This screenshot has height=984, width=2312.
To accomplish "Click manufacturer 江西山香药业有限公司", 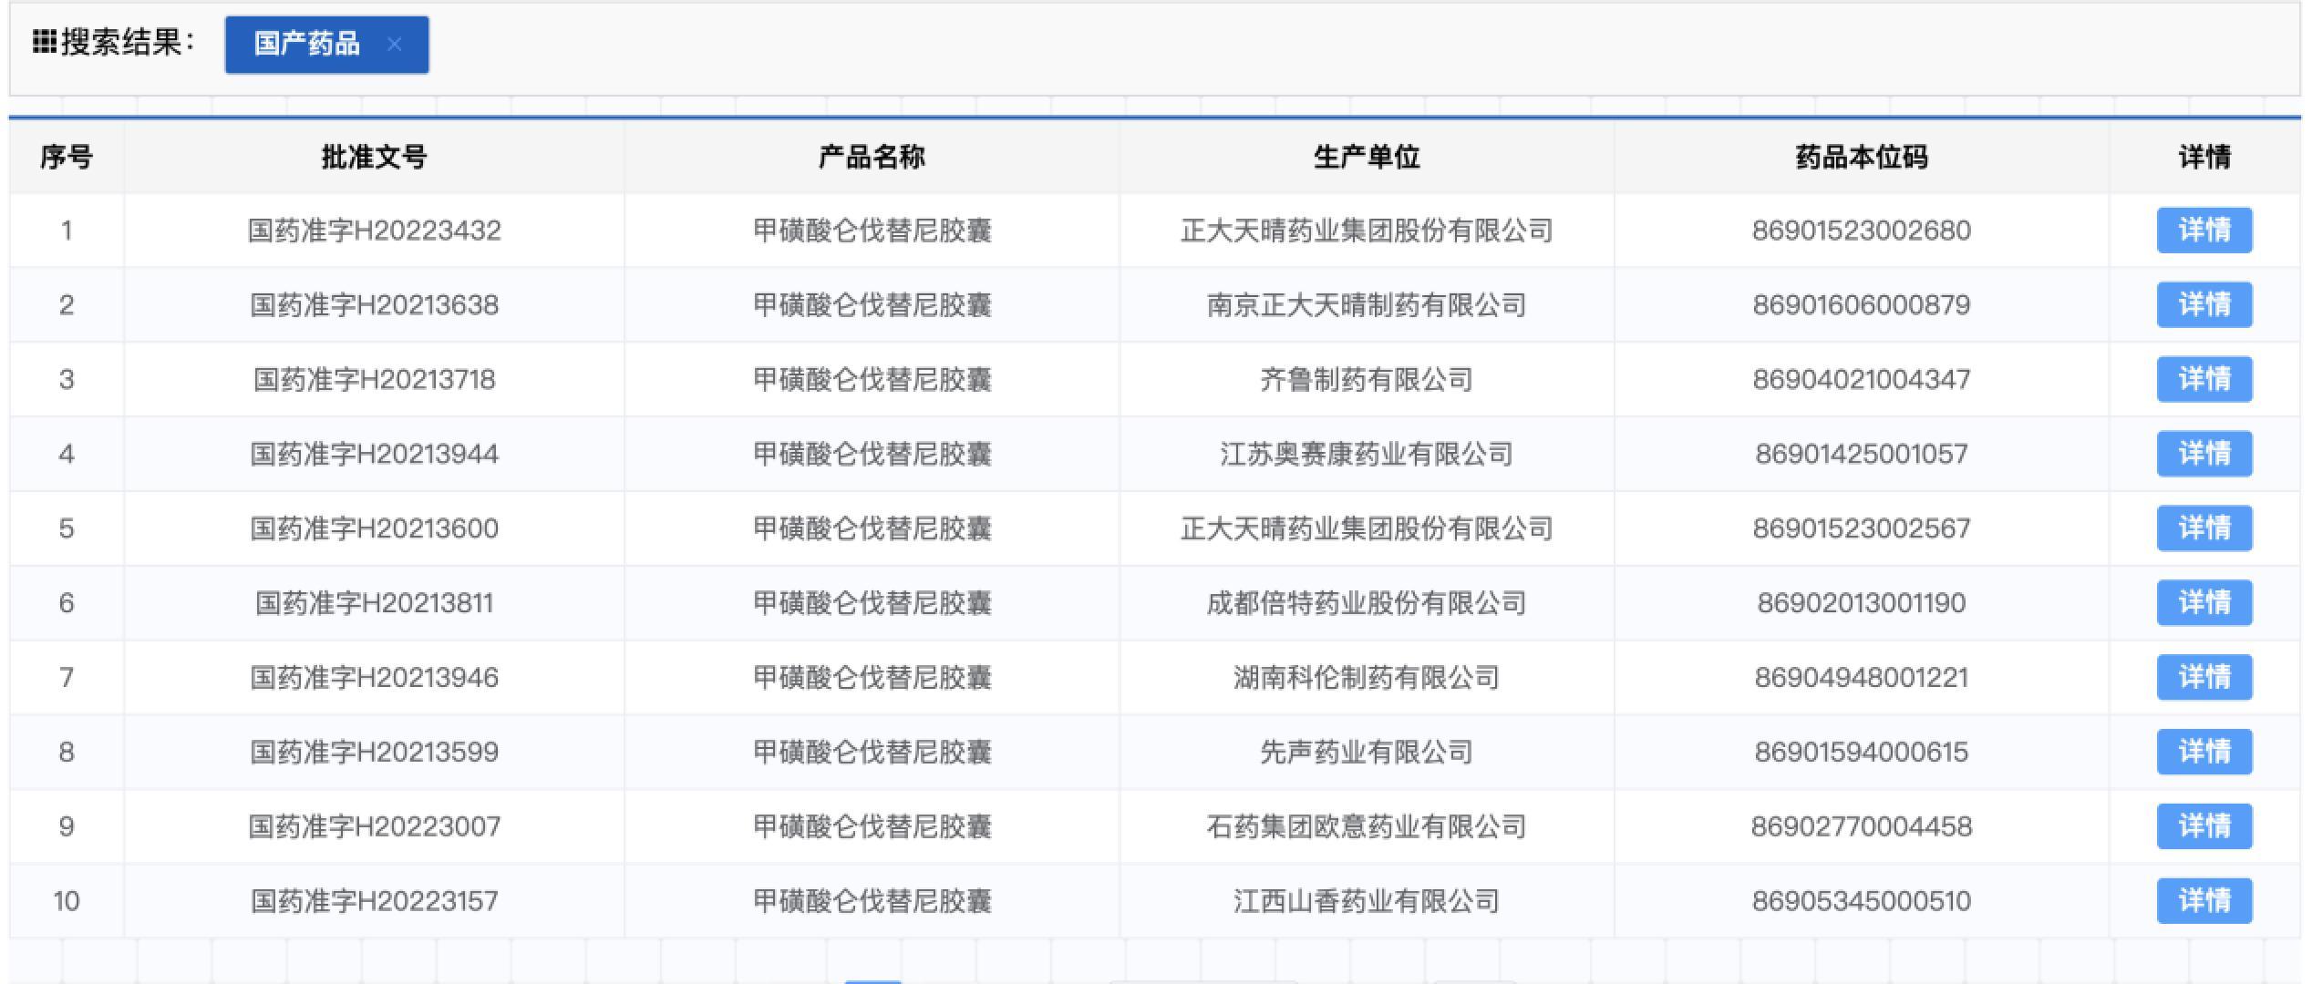I will click(x=1367, y=901).
